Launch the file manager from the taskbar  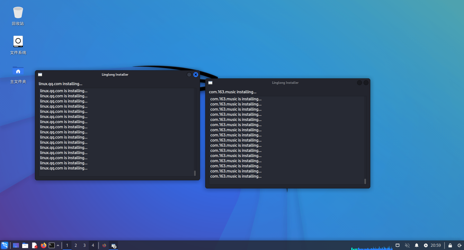tap(25, 245)
